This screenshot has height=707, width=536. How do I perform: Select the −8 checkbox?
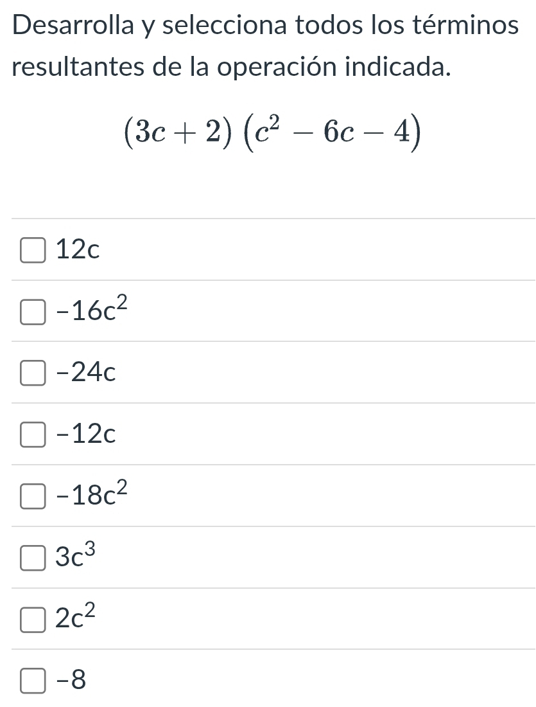pos(33,681)
